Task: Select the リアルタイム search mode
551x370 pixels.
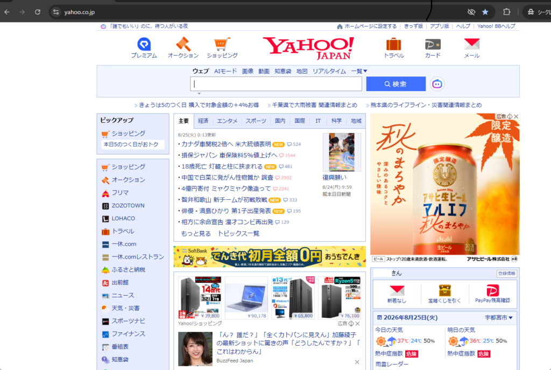Action: (329, 71)
